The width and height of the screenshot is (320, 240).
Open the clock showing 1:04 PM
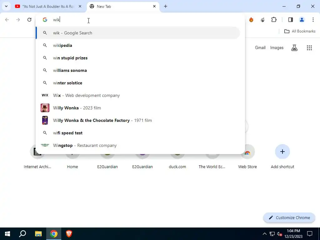[x=293, y=234]
